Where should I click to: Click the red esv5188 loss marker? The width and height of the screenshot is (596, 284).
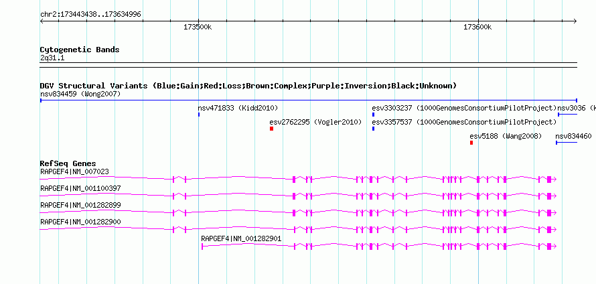(471, 143)
